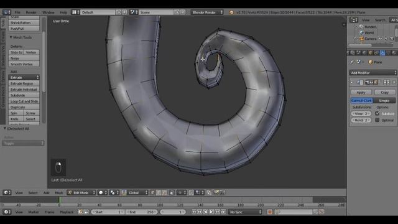Screen dimensions: 398x224
Task: Open the modifiers wrench tab in Properties
Action: pyautogui.click(x=382, y=53)
